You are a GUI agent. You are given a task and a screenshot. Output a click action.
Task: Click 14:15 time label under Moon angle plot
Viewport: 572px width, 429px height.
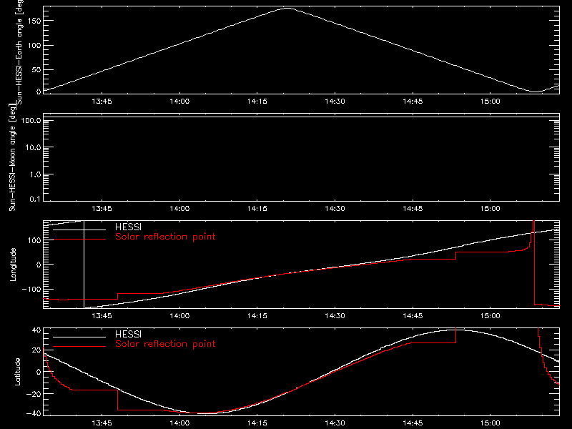pos(257,209)
